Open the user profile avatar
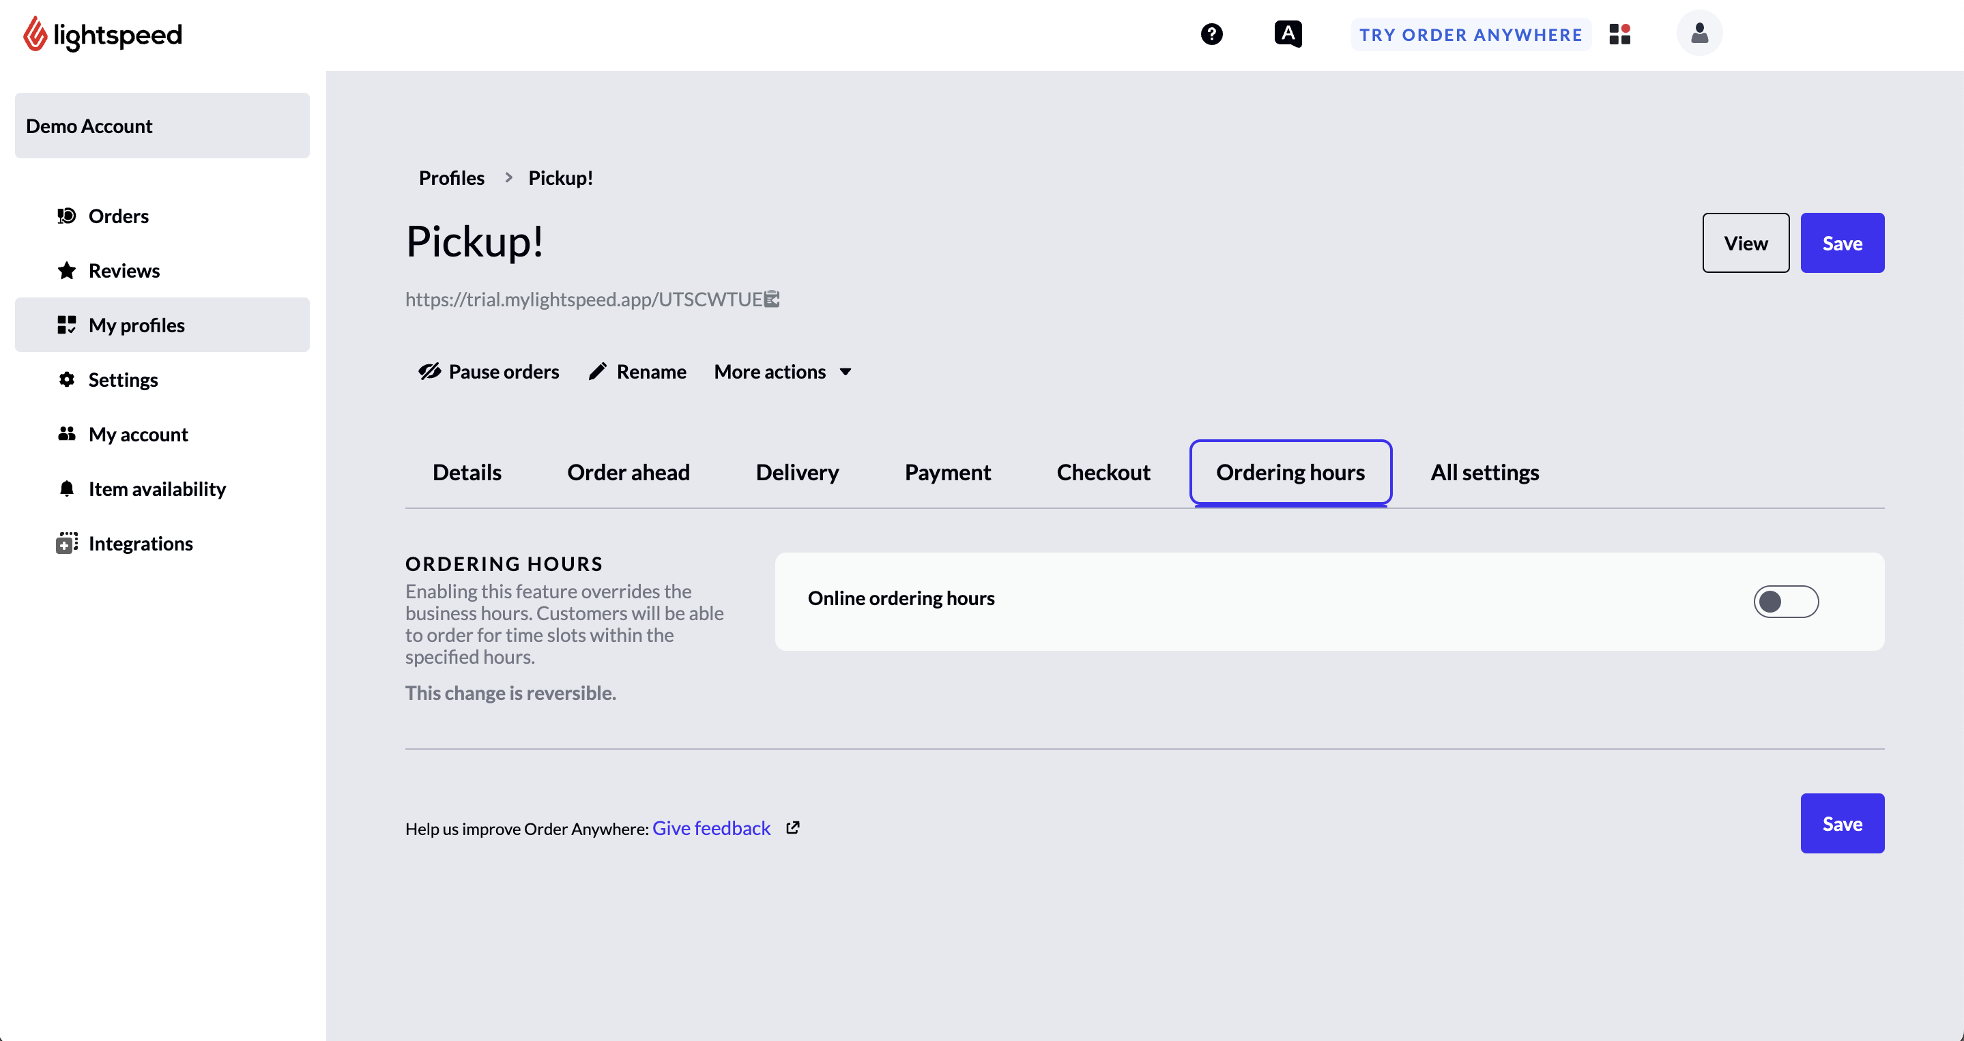This screenshot has height=1041, width=1964. pyautogui.click(x=1699, y=33)
